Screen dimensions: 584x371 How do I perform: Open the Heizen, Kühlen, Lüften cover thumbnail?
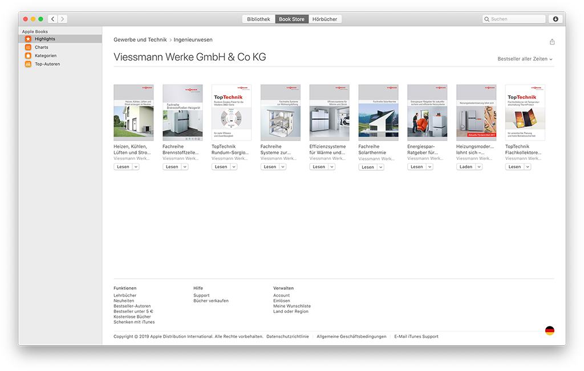point(133,112)
